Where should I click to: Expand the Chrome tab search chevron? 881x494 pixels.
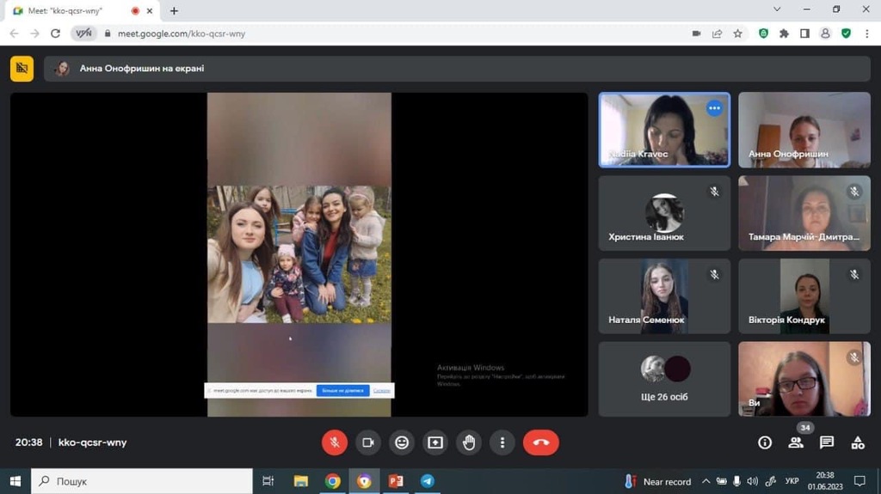pos(777,10)
